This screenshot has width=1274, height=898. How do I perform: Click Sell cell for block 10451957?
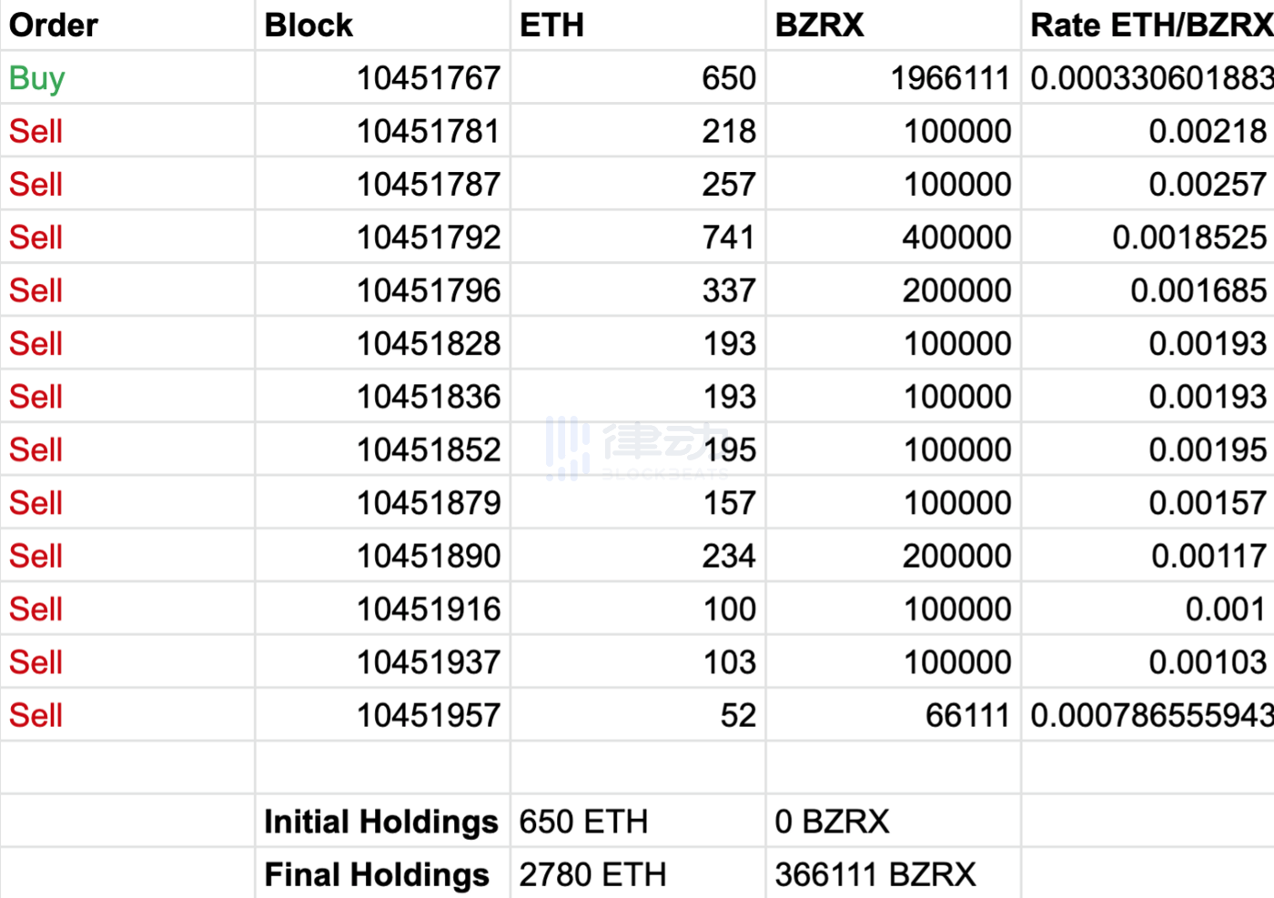[x=36, y=715]
